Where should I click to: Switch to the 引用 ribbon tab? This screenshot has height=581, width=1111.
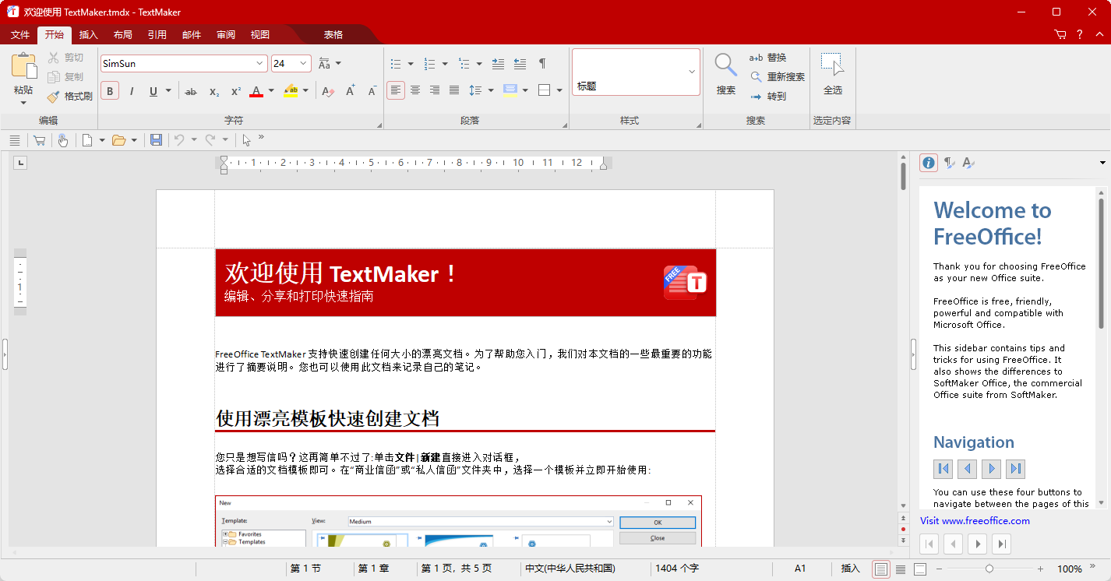coord(157,35)
